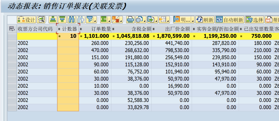Sort in ascending order icon
Image resolution: width=279 pixels, height=121 pixels.
pos(53,20)
